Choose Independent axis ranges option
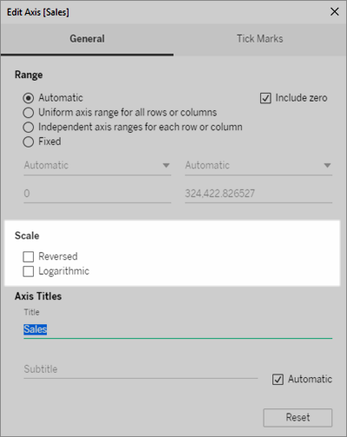 29,127
